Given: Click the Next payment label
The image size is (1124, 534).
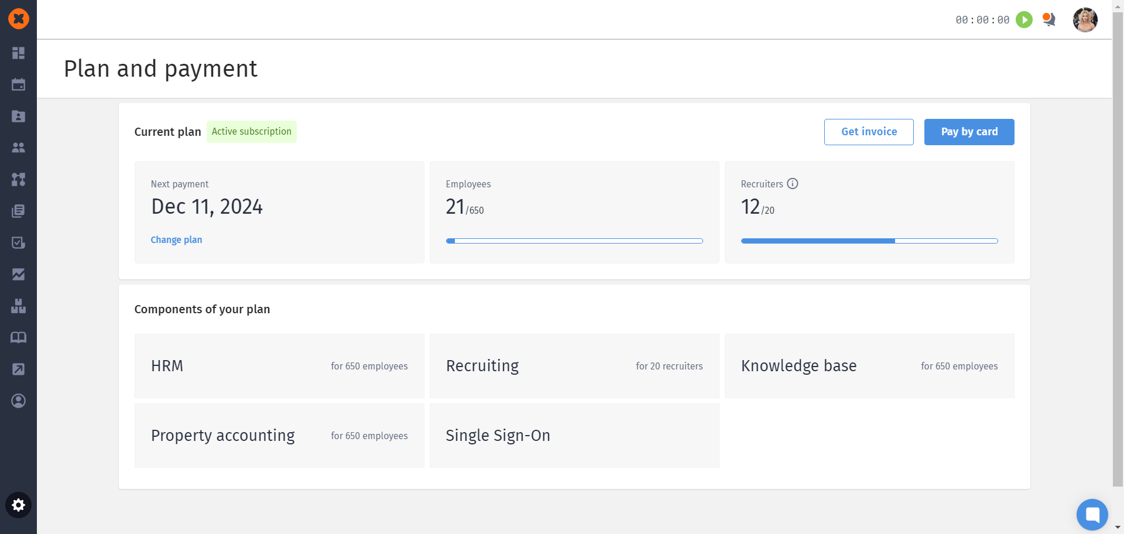Looking at the screenshot, I should (179, 184).
